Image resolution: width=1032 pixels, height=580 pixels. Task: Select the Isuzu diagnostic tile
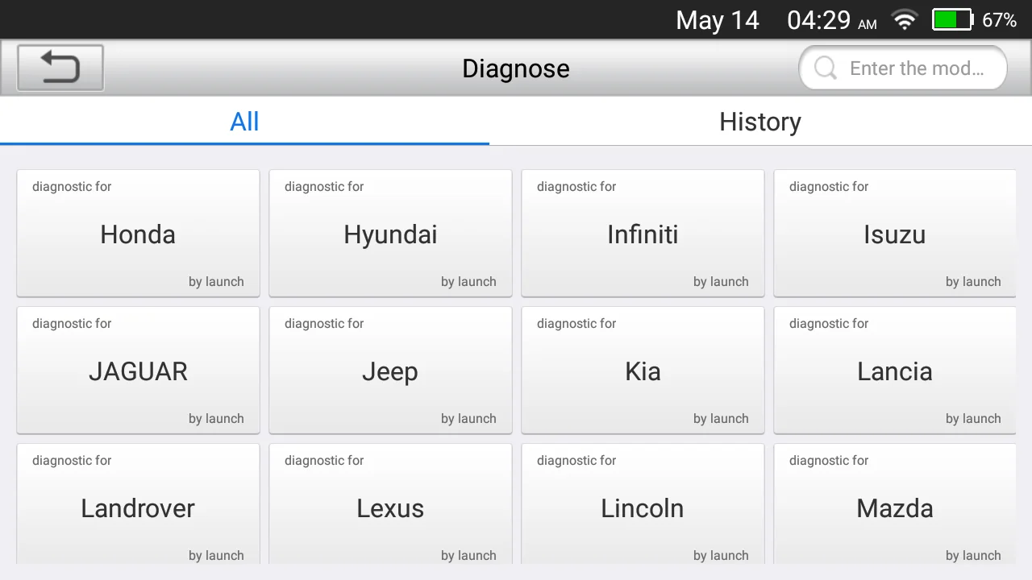click(x=895, y=233)
